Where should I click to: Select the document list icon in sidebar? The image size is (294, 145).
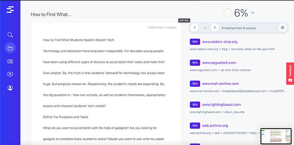pyautogui.click(x=10, y=61)
